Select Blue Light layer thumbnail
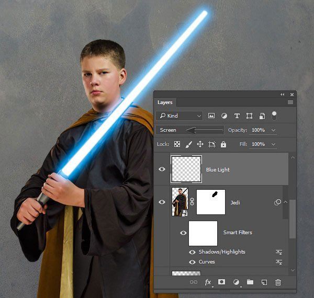 tap(186, 169)
